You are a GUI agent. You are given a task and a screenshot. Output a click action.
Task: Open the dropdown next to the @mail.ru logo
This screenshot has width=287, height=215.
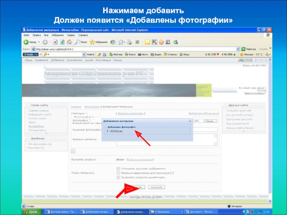[x=41, y=54]
